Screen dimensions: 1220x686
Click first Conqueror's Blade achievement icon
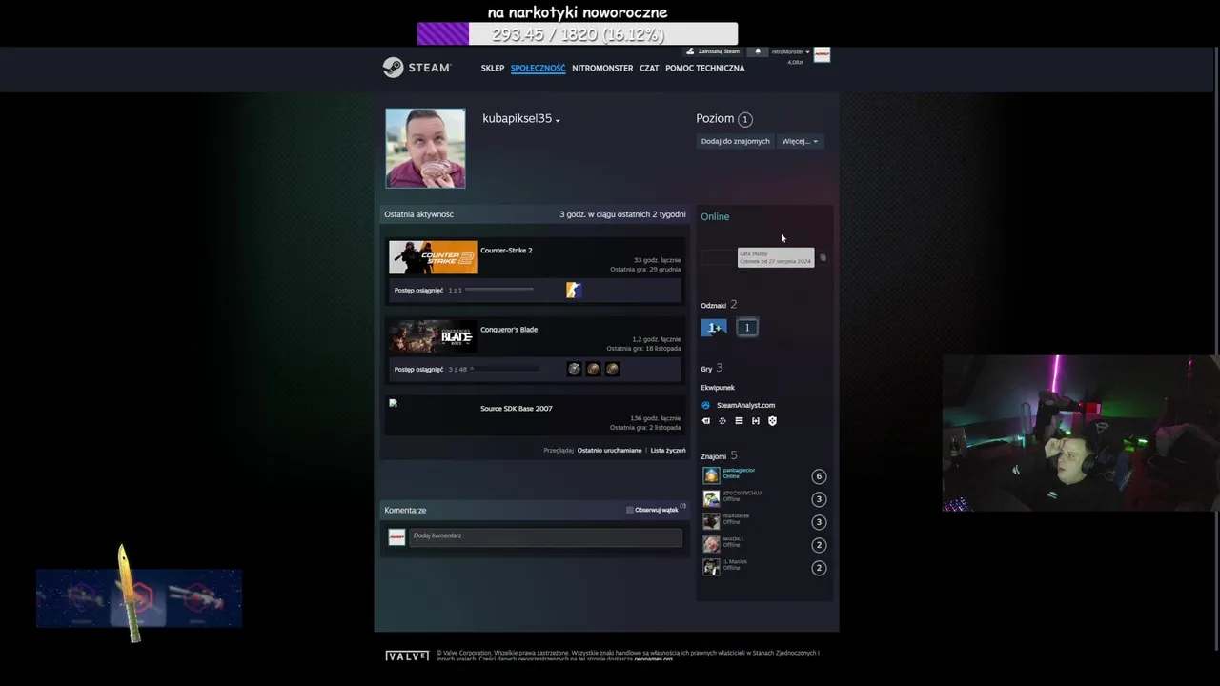[x=574, y=369]
